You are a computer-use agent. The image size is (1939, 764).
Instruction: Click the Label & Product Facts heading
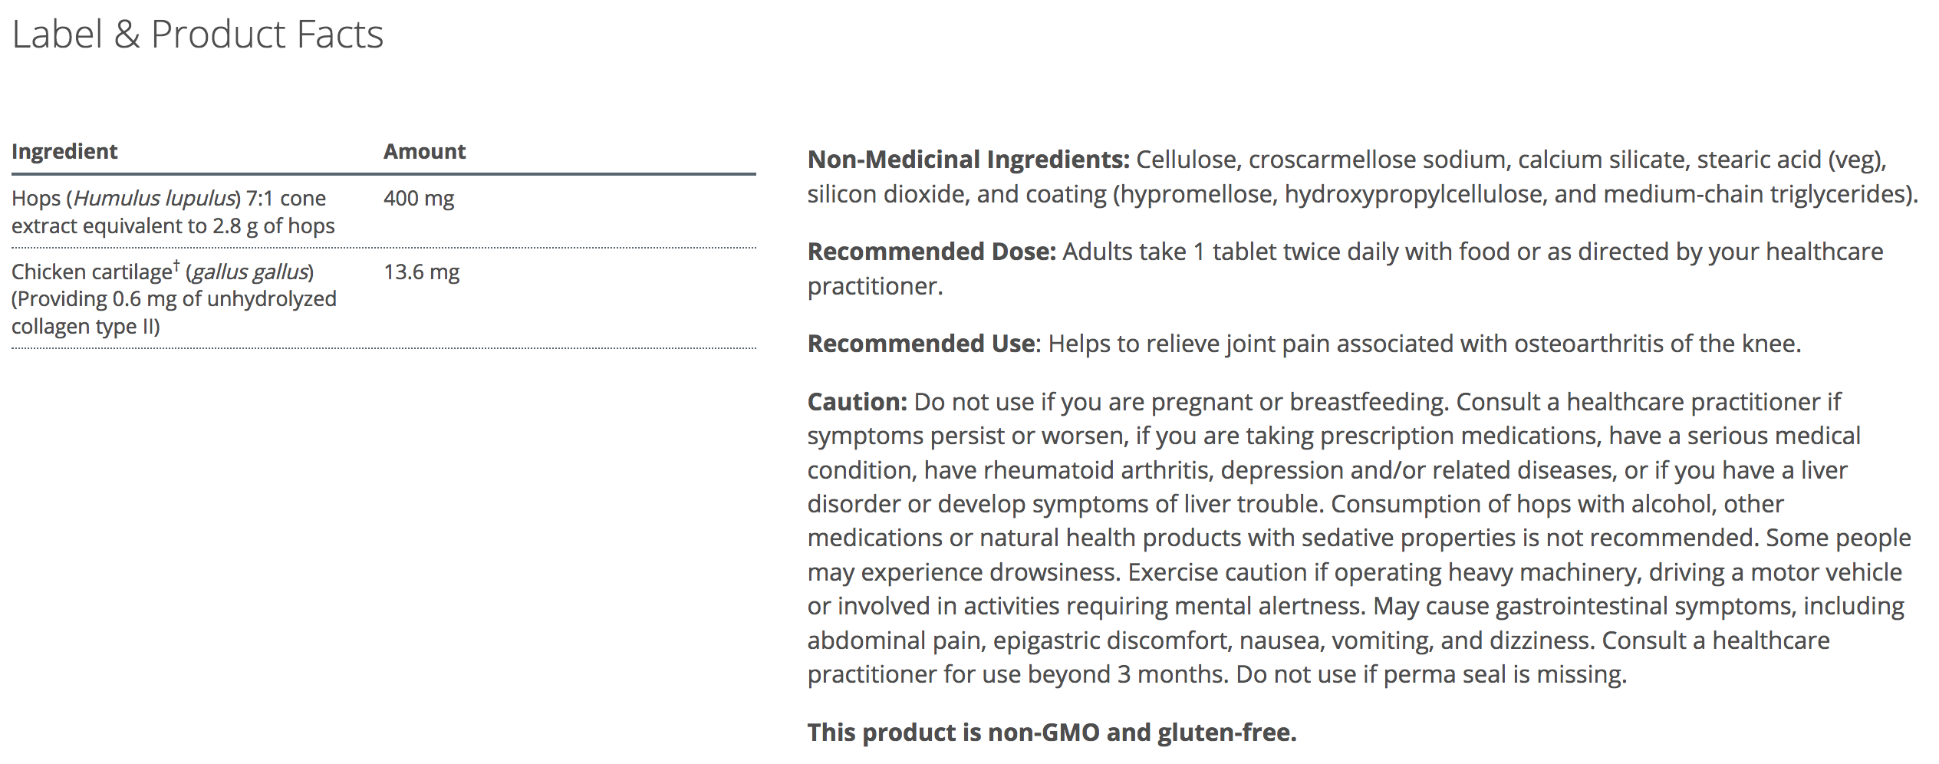(197, 35)
